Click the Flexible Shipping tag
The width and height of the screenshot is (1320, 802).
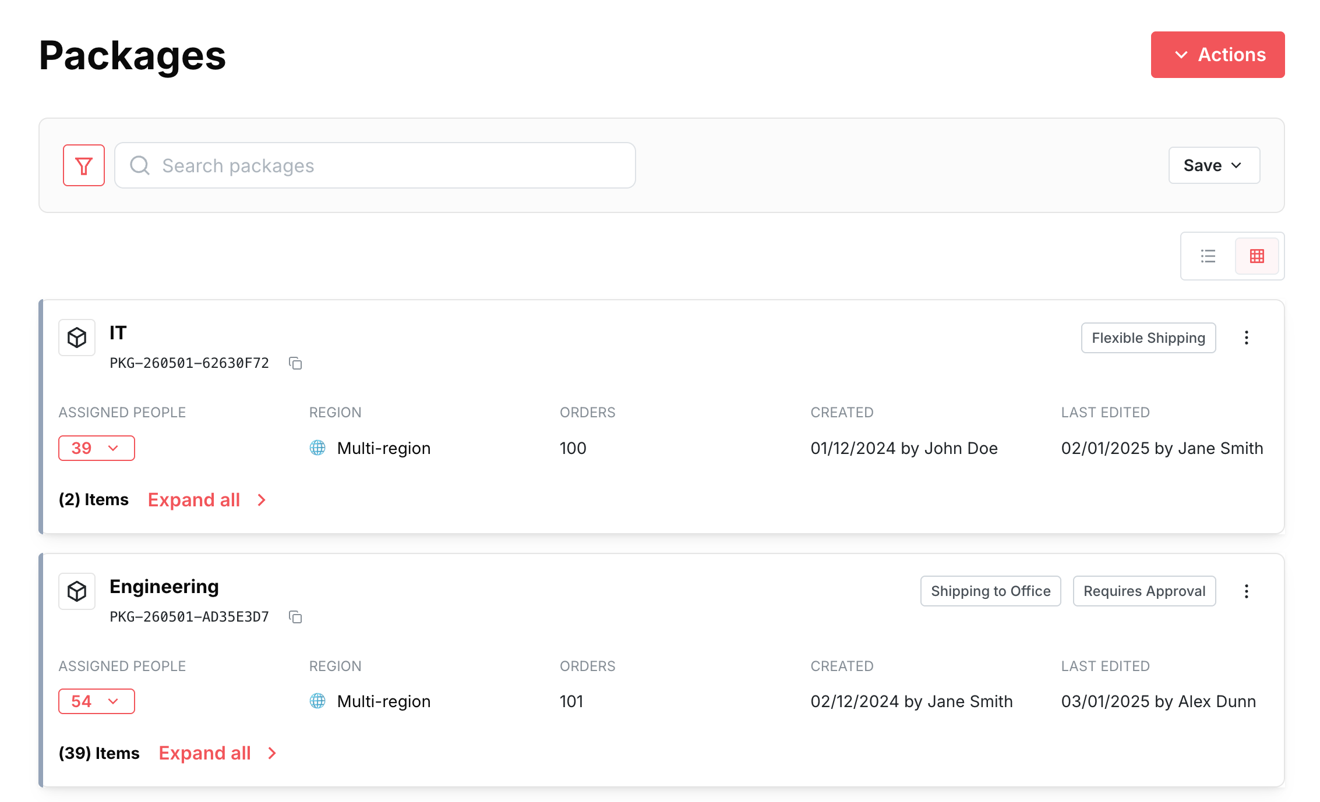tap(1149, 338)
